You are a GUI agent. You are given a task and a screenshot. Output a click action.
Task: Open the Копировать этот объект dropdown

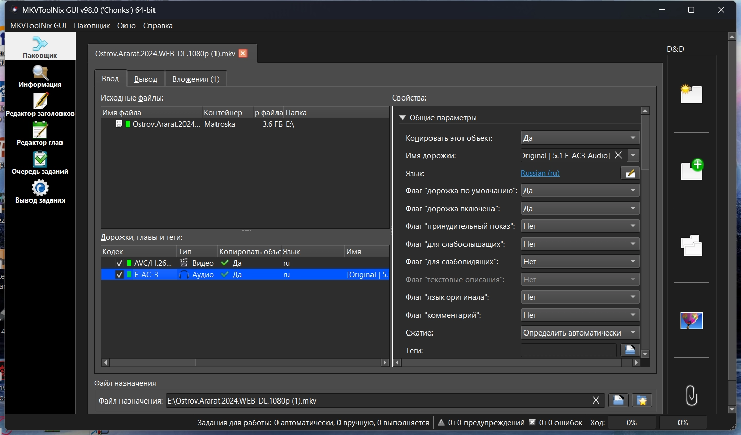tap(580, 138)
